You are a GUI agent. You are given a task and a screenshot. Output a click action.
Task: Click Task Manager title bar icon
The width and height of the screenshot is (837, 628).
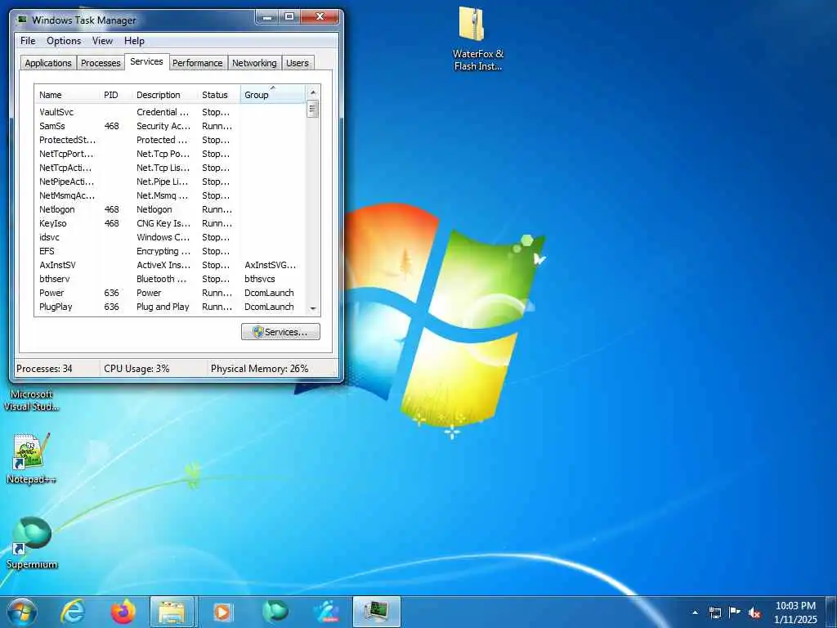pos(22,20)
